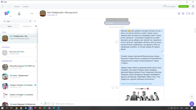The width and height of the screenshot is (196, 110).
Task: Like the theatre message with heart
Action: [x=117, y=87]
